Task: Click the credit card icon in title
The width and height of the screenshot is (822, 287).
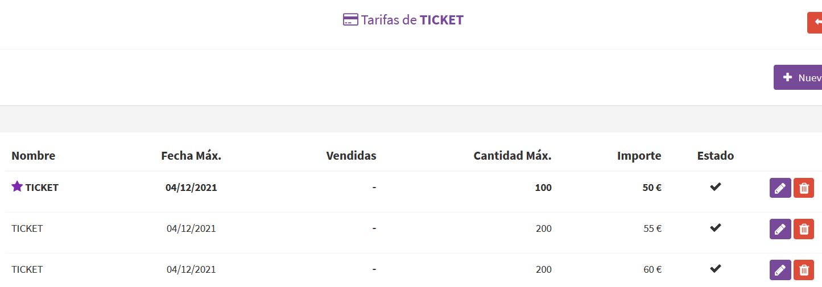Action: 350,20
